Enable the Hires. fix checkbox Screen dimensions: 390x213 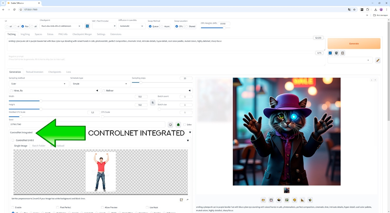12,91
